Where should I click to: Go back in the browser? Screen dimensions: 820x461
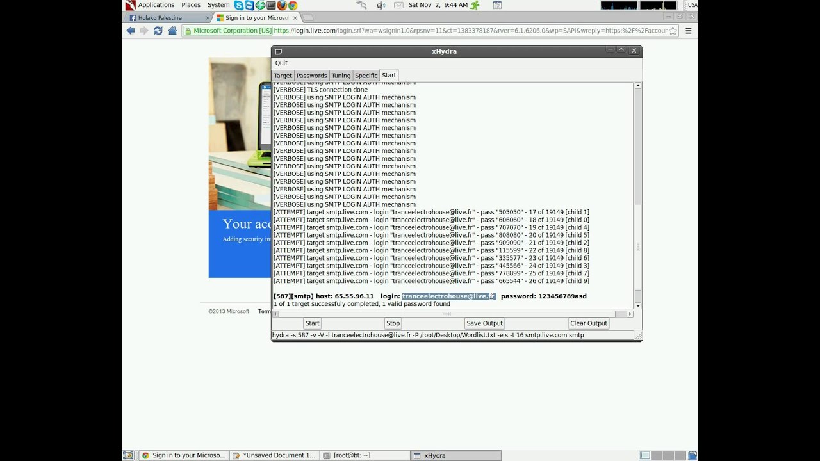point(131,31)
